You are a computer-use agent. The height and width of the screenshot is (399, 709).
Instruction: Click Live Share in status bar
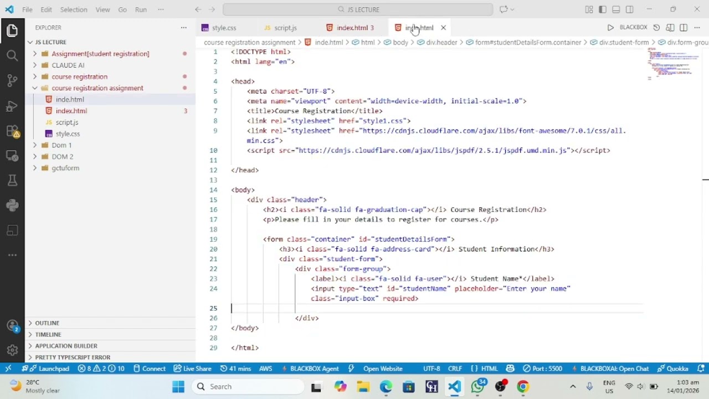(x=192, y=369)
